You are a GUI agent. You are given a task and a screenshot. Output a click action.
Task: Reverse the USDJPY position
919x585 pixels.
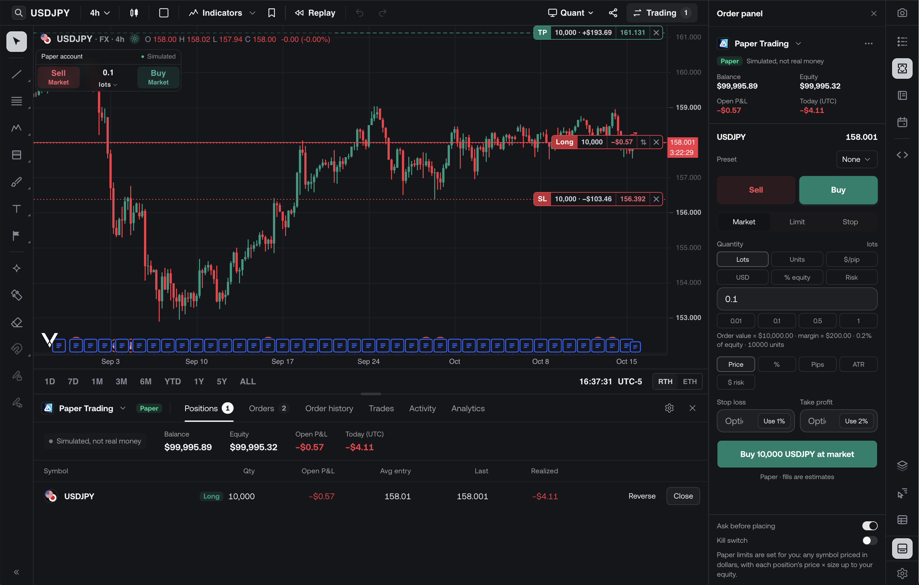[x=642, y=496]
